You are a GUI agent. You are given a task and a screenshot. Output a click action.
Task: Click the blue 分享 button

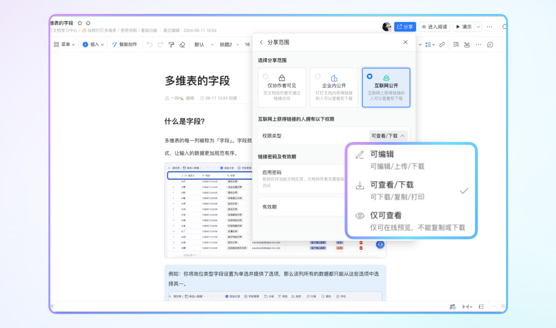(x=405, y=27)
